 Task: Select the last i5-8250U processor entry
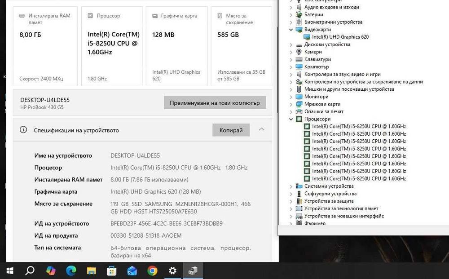pos(359,178)
